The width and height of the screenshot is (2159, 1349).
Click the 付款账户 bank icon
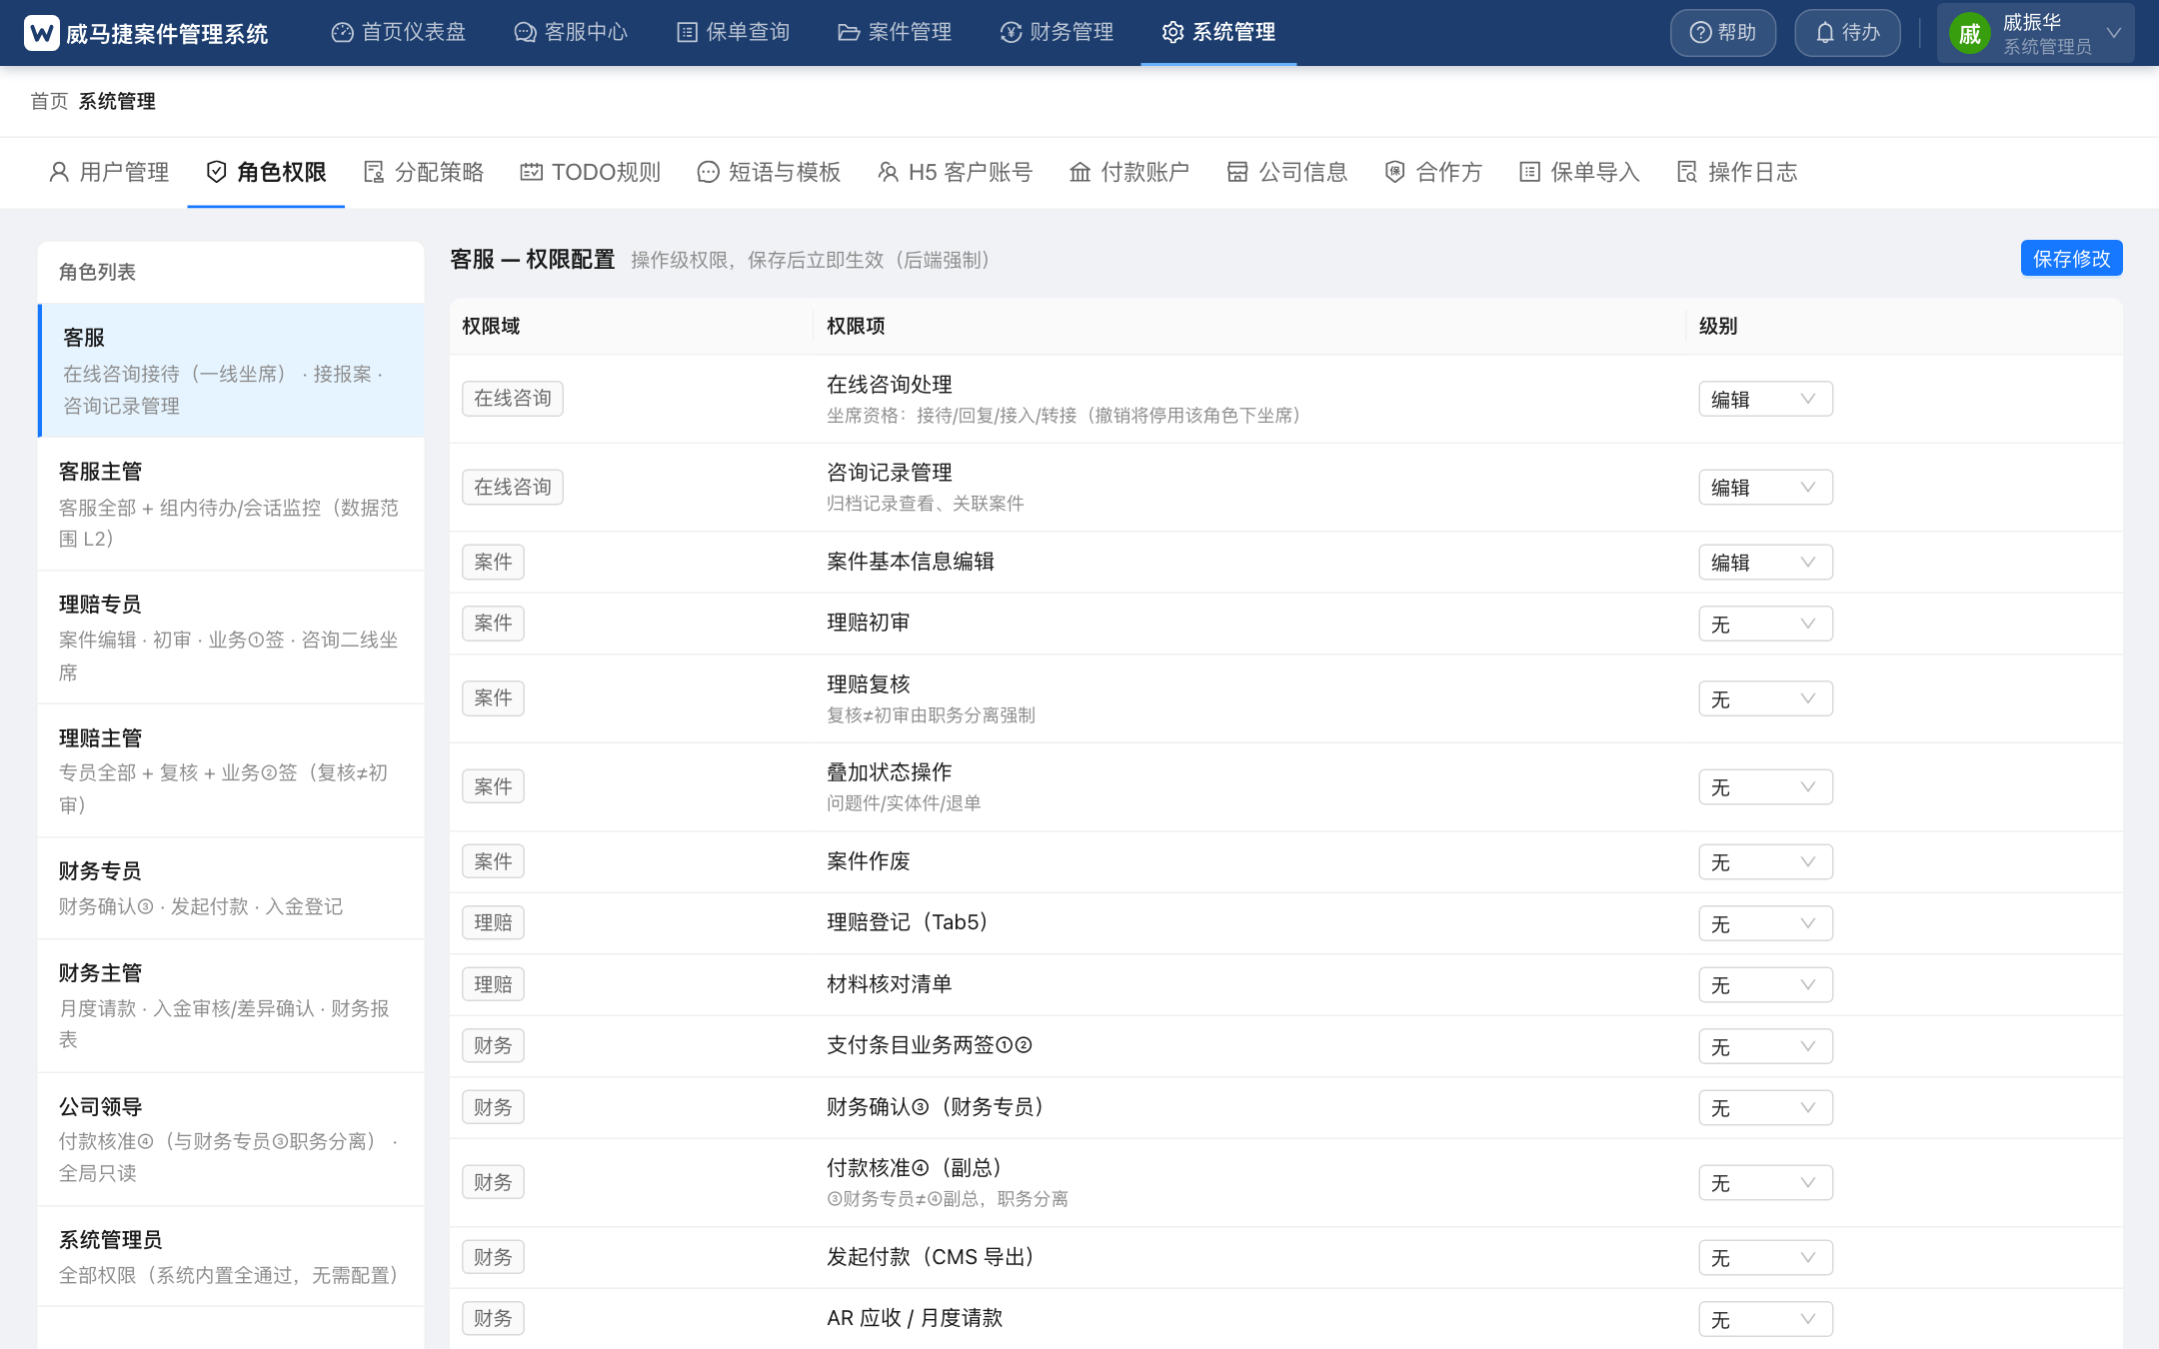(1080, 172)
